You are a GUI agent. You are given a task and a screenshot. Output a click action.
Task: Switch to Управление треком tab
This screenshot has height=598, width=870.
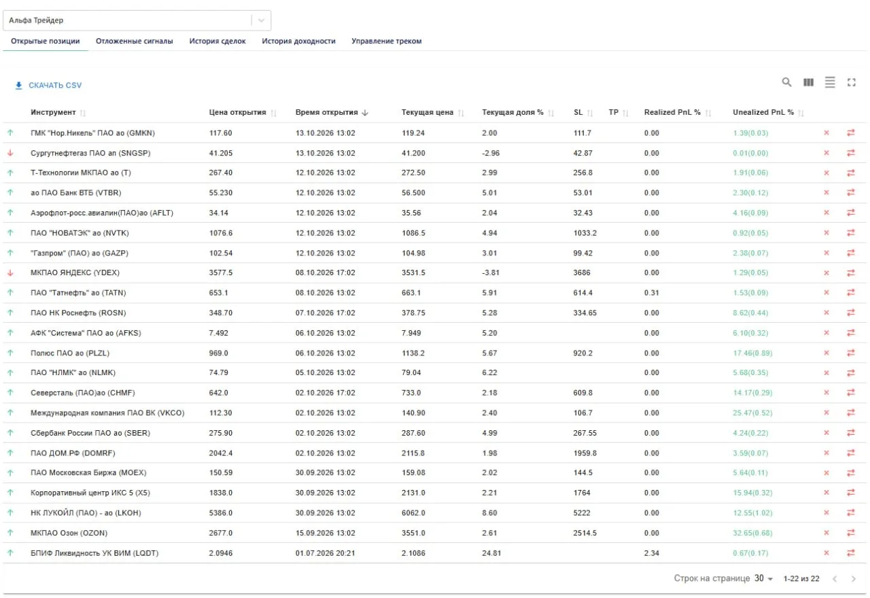(387, 41)
